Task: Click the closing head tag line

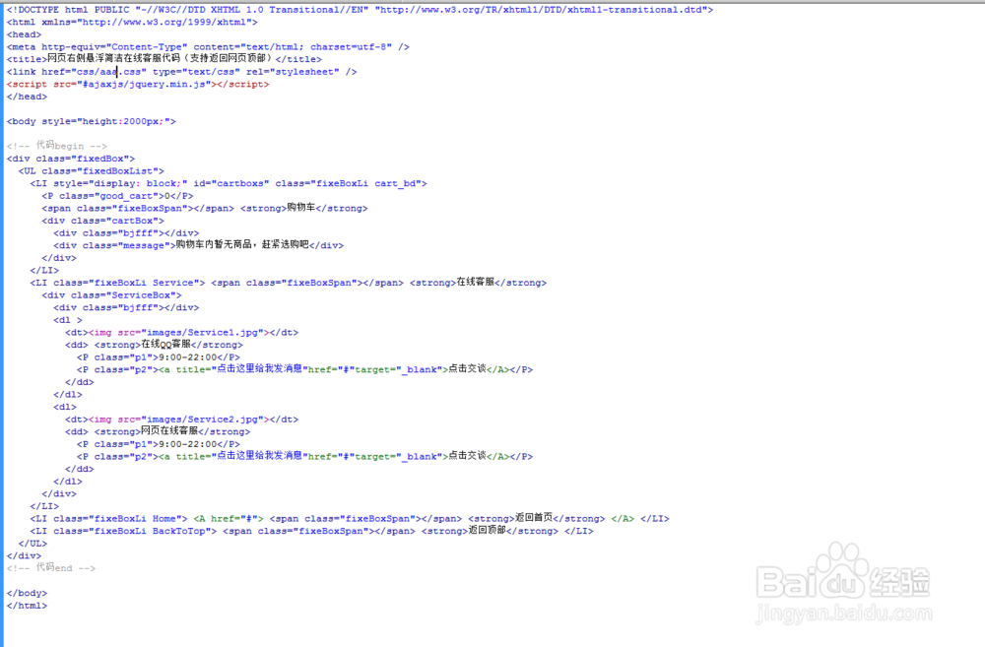Action: 27,97
